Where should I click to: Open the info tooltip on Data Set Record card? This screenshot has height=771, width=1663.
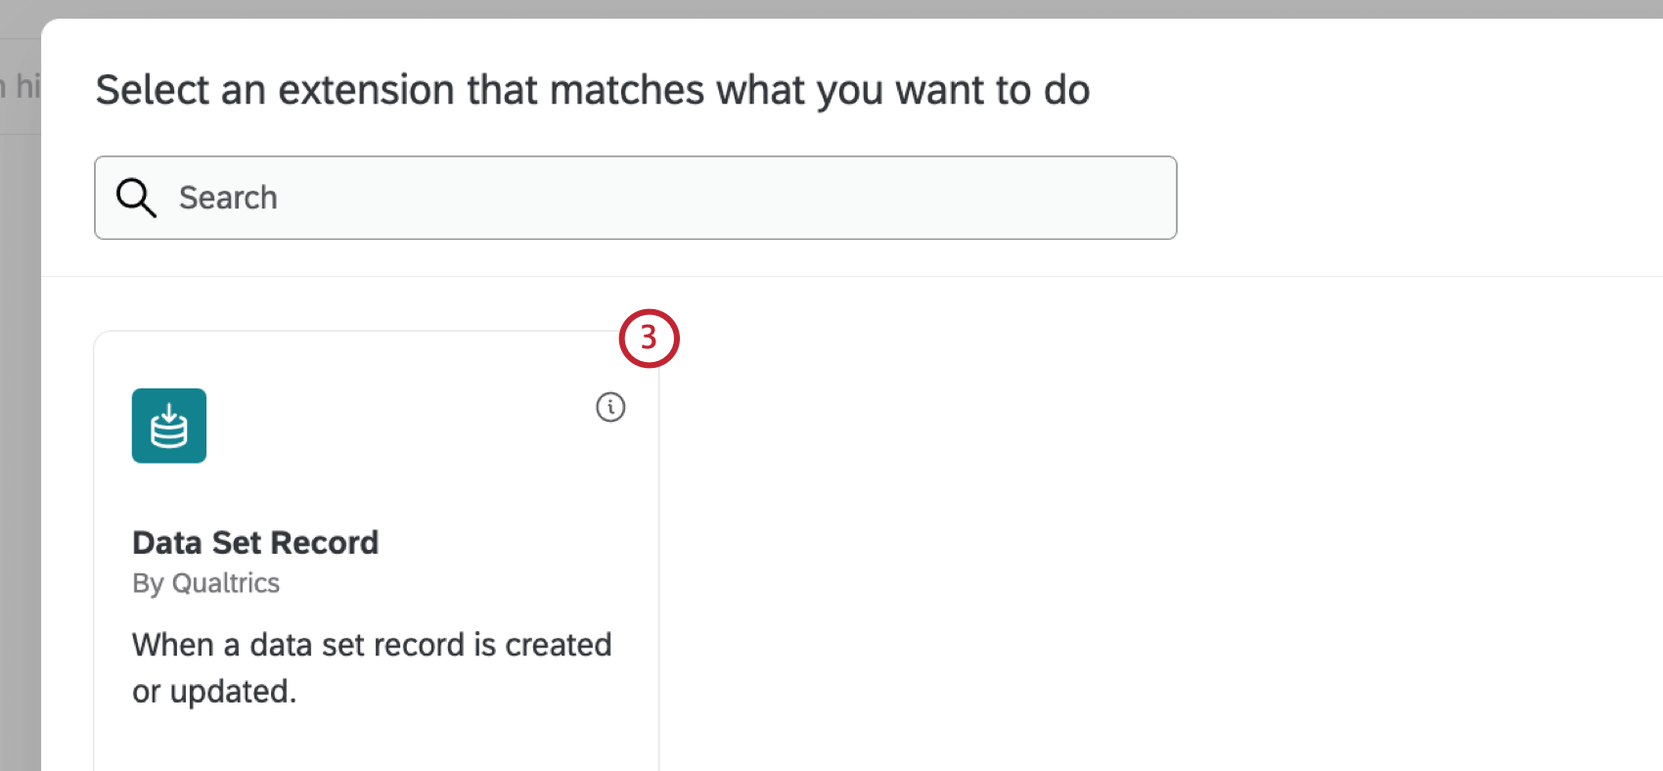pyautogui.click(x=610, y=408)
